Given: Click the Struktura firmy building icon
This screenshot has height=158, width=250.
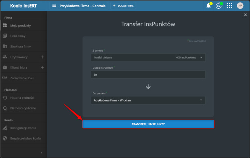Looking at the screenshot, I should point(5,46).
